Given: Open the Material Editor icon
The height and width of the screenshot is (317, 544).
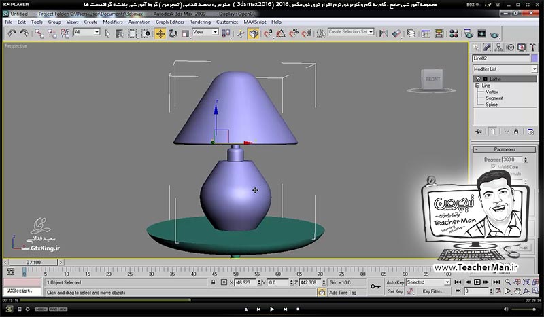Looking at the screenshot, I should (x=454, y=34).
